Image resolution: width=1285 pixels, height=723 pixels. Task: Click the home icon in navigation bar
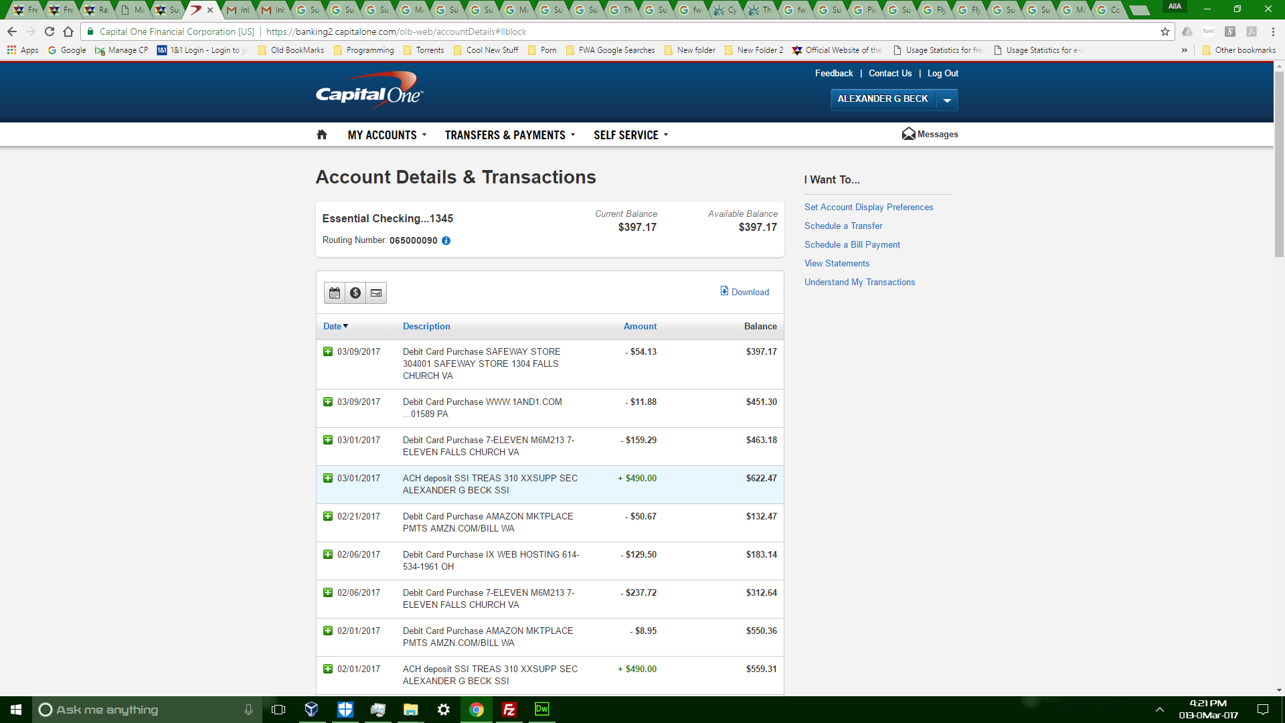pyautogui.click(x=322, y=135)
